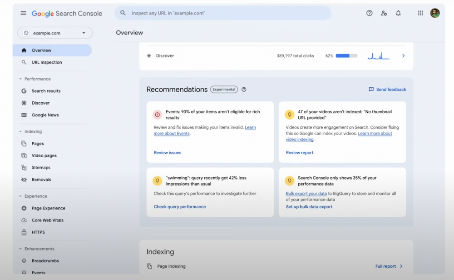Click Learn more about Events link
Viewport: 454px width, 280px height.
point(205,130)
